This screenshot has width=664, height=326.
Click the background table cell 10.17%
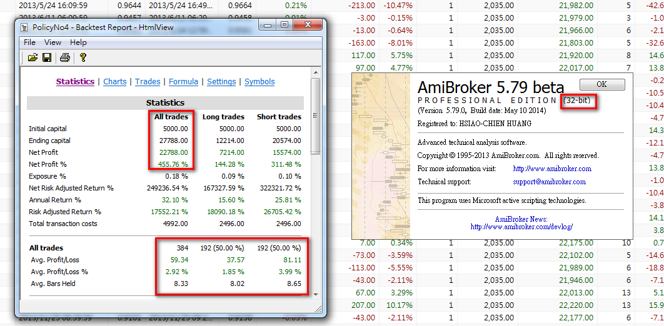point(400,304)
